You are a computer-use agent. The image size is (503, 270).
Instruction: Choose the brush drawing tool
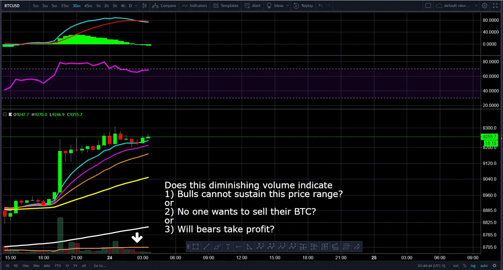(x=217, y=247)
